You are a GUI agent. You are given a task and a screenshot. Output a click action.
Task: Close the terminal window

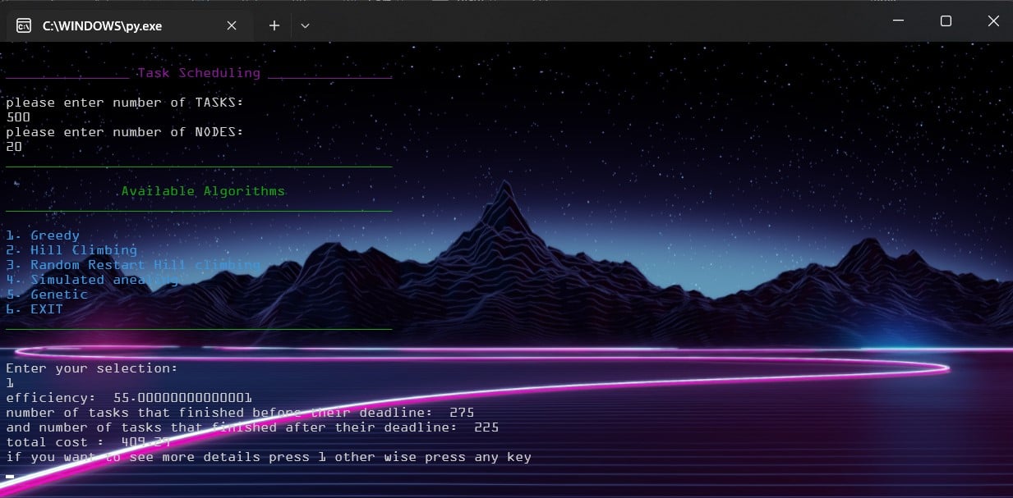(x=992, y=21)
